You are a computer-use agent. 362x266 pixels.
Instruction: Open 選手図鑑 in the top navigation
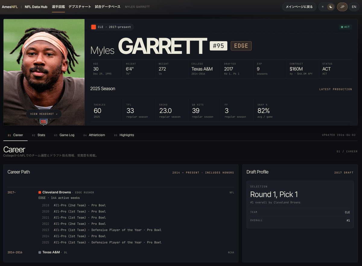click(x=58, y=7)
